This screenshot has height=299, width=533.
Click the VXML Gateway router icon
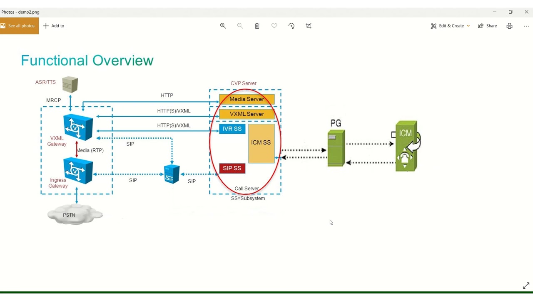78,127
